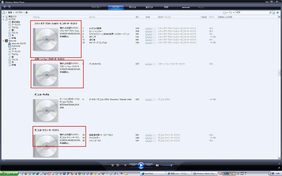This screenshot has height=176, width=282.
Task: Switch to the ライブラリ tab
Action: tap(116, 7)
